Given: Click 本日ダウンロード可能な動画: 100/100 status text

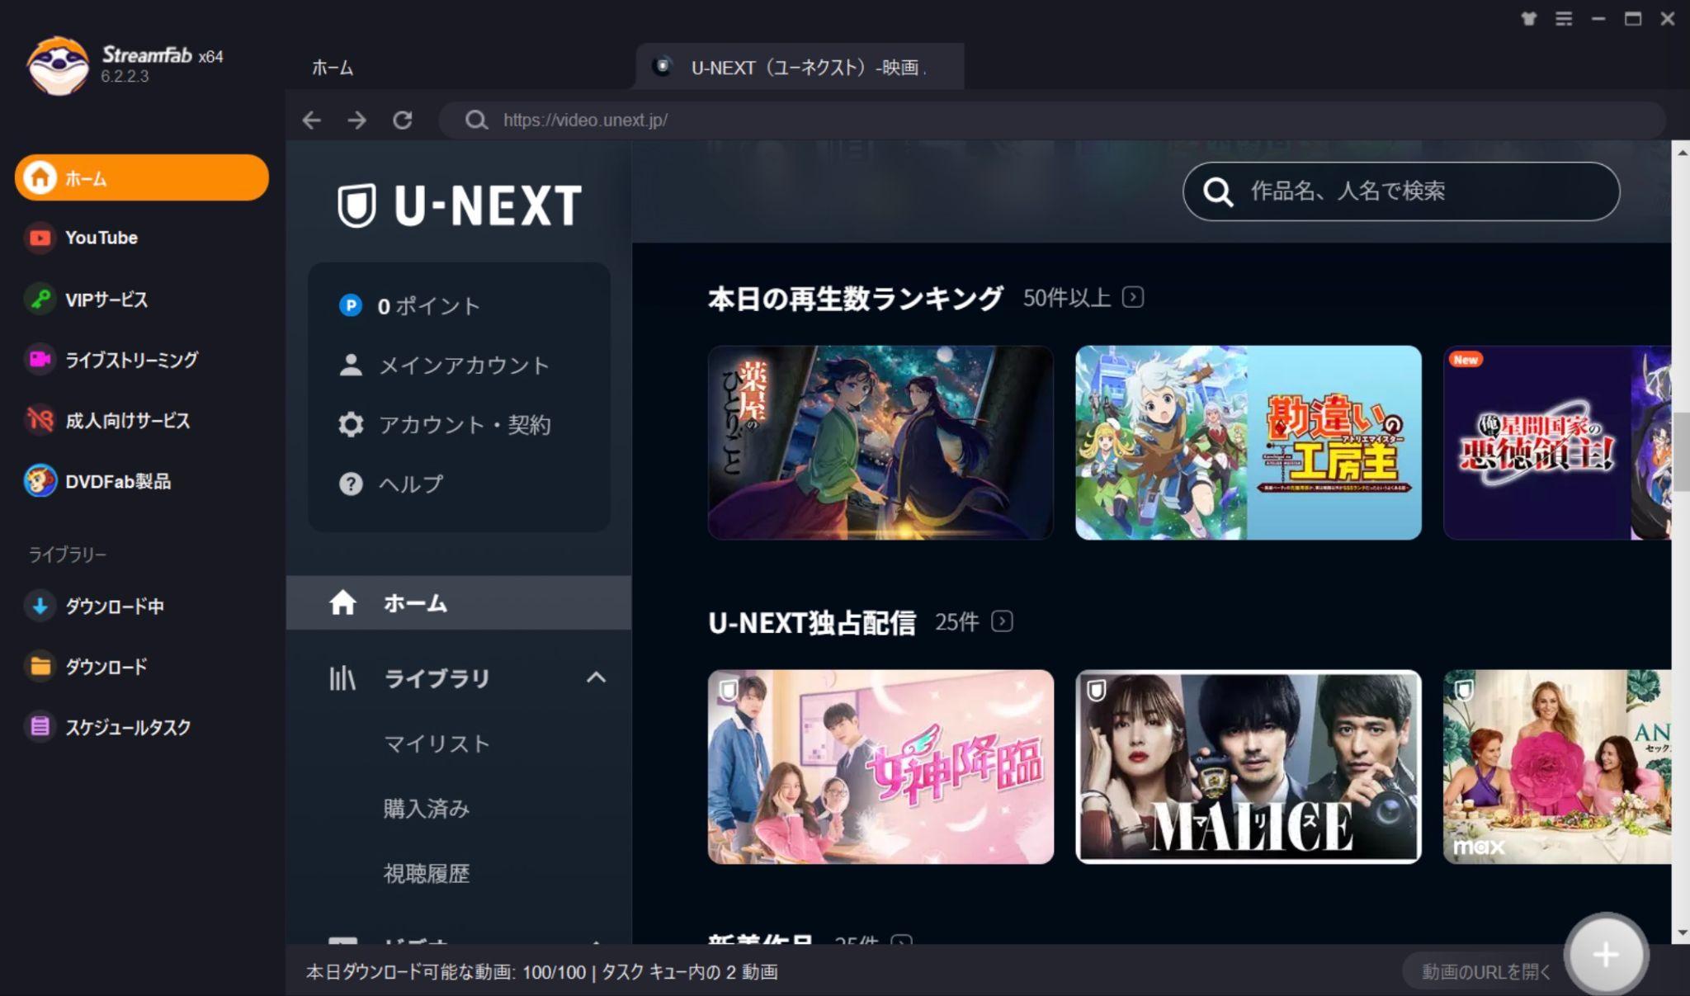Looking at the screenshot, I should [446, 972].
